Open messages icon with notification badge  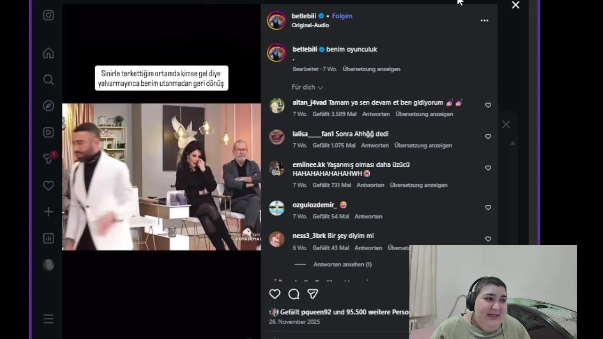pos(49,158)
